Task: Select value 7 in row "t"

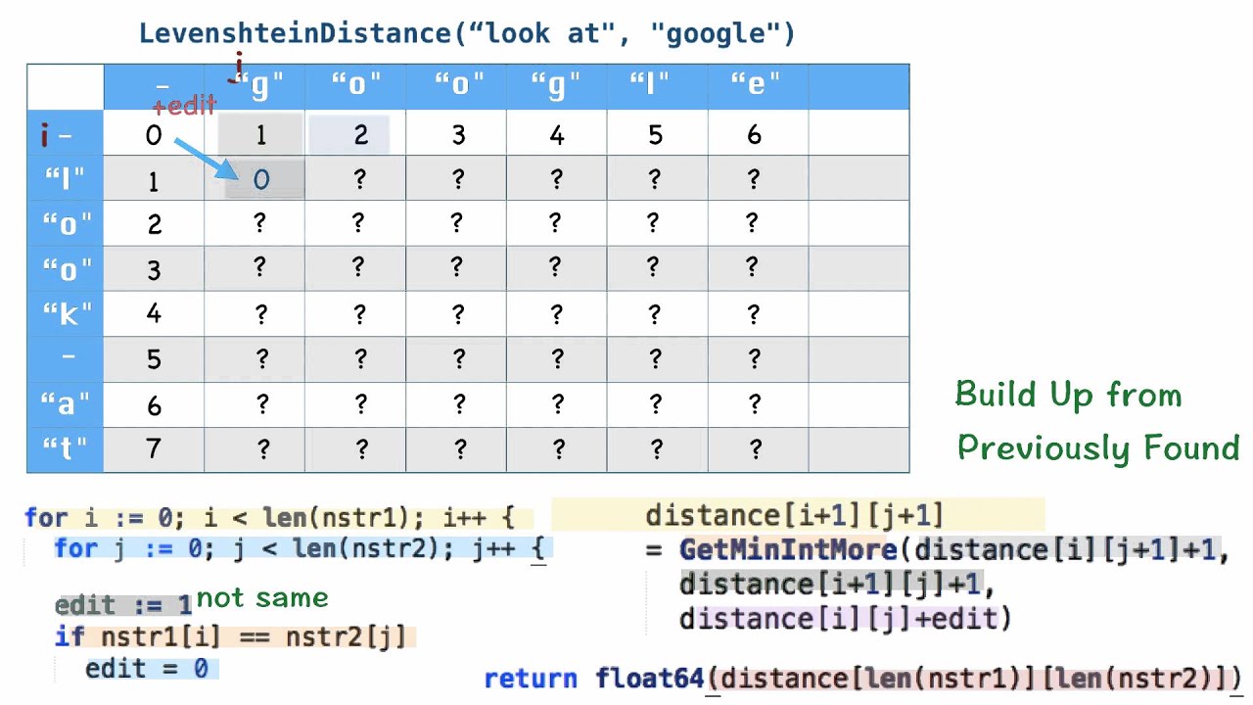Action: coord(154,449)
